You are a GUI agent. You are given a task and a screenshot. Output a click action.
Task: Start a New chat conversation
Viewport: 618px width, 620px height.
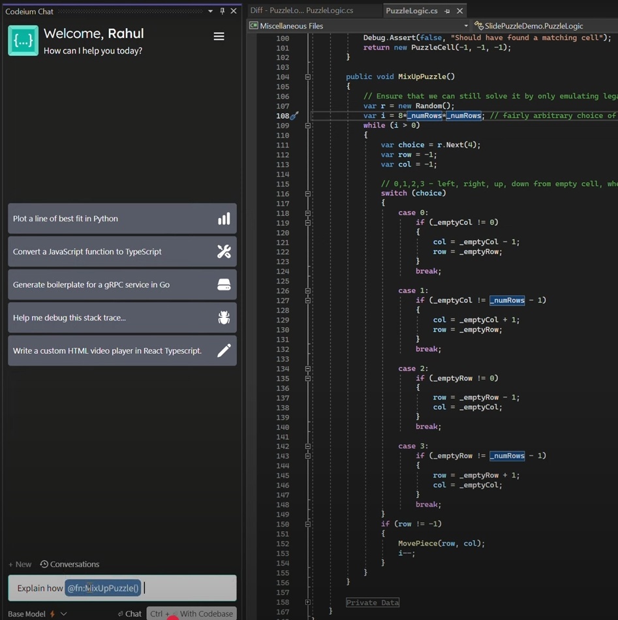[20, 564]
